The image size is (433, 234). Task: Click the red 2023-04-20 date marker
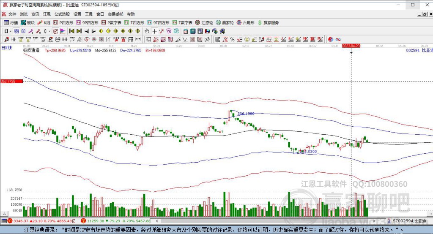click(x=351, y=45)
